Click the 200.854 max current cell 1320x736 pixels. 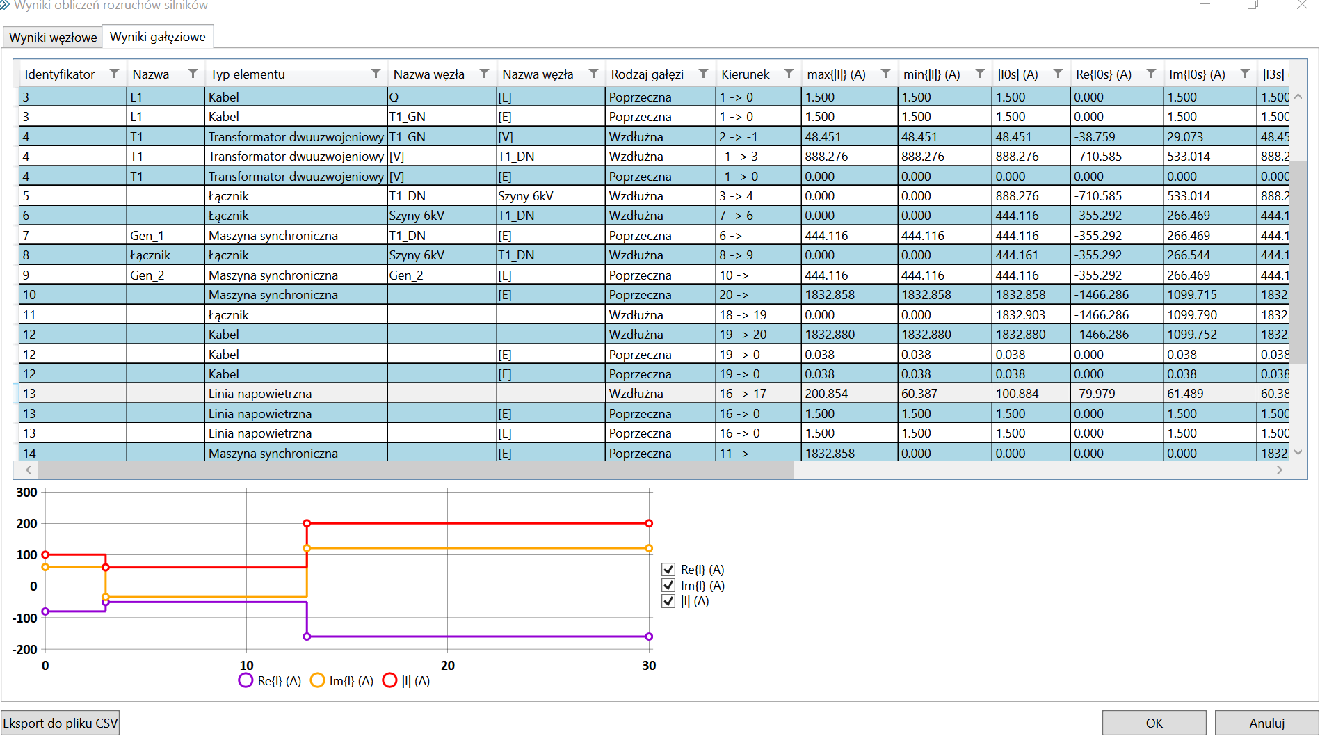coord(850,394)
